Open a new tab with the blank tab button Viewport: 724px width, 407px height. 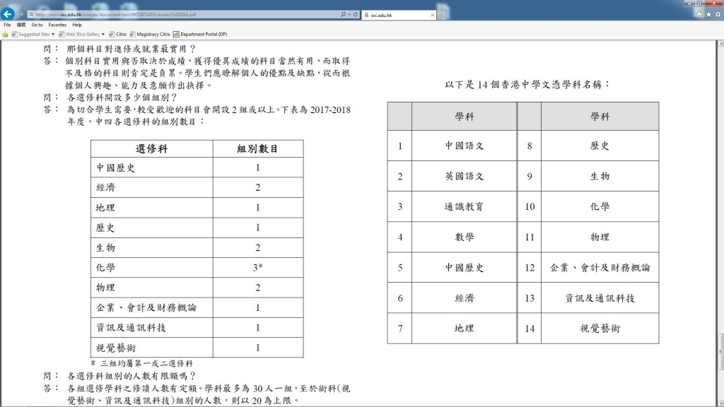tap(443, 15)
